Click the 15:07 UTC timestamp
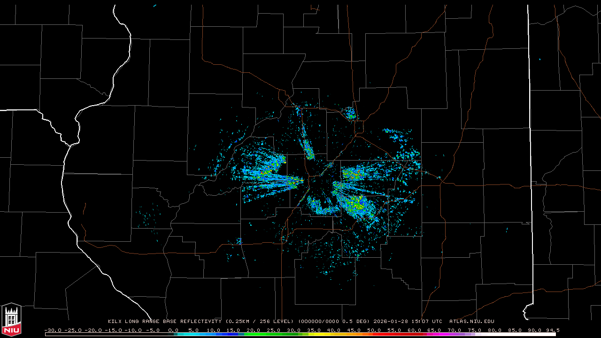Image resolution: width=601 pixels, height=338 pixels. (x=426, y=322)
